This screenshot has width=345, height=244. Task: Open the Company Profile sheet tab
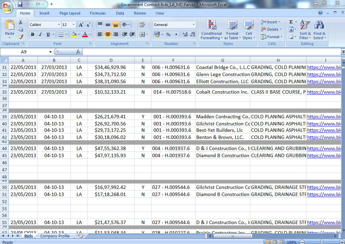(55, 236)
